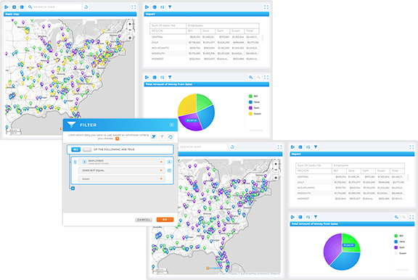
Task: Refresh the lower dashboard map
Action: pyautogui.click(x=232, y=147)
